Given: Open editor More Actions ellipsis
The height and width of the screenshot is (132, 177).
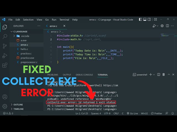Looking at the screenshot, I should (x=172, y=26).
